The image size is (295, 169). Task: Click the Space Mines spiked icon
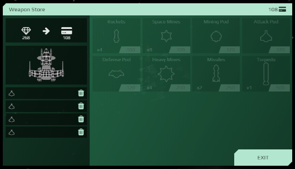[166, 36]
